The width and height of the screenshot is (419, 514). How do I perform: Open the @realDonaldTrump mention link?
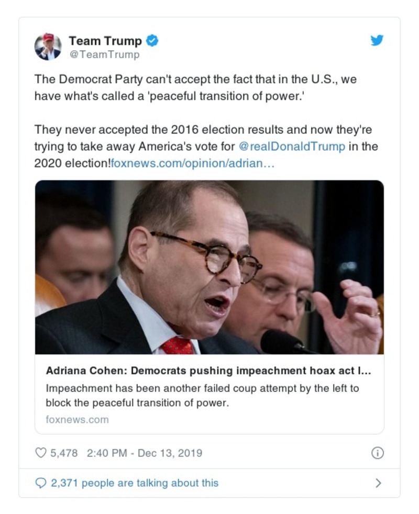292,146
